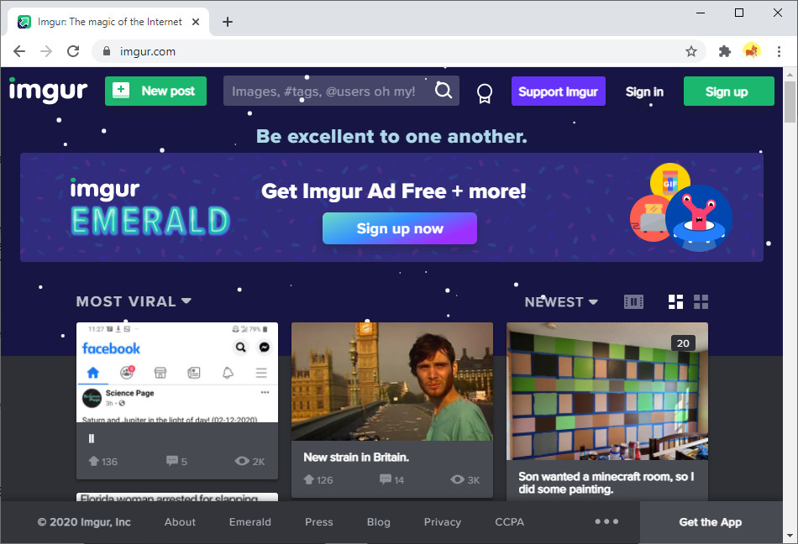
Task: Maximize the browser window
Action: pos(739,13)
